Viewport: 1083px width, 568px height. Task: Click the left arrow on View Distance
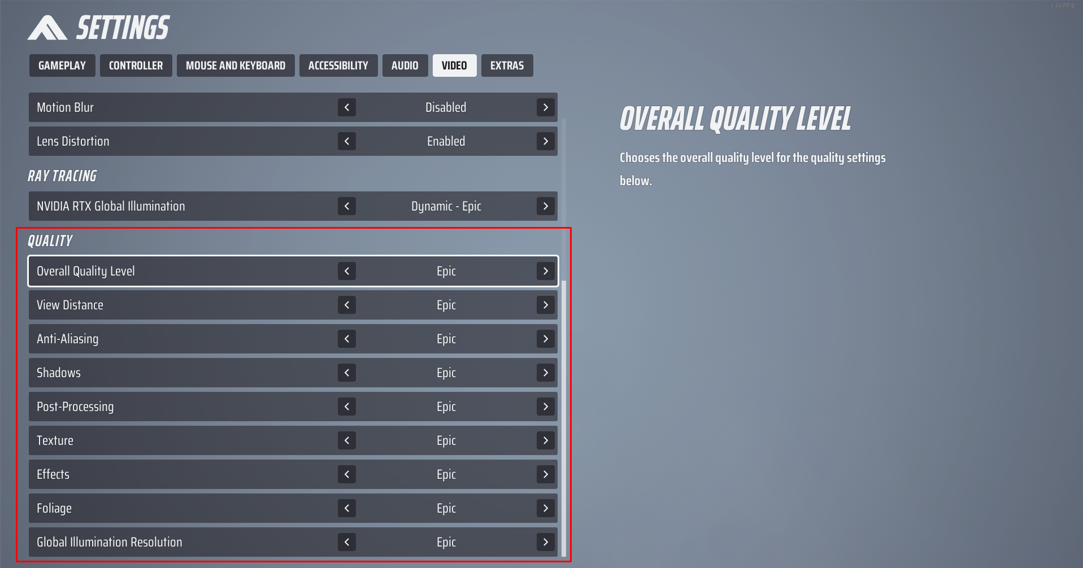(347, 305)
